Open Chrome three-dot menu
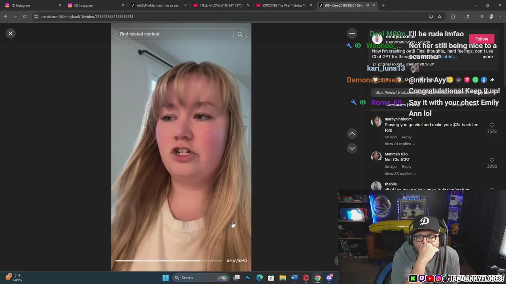Viewport: 506px width, 284px height. pyautogui.click(x=500, y=17)
